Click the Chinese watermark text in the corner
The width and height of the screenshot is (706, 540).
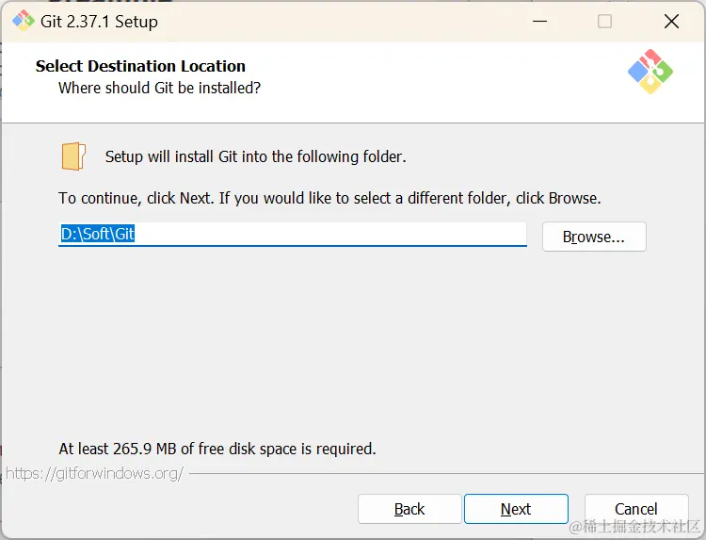[635, 526]
